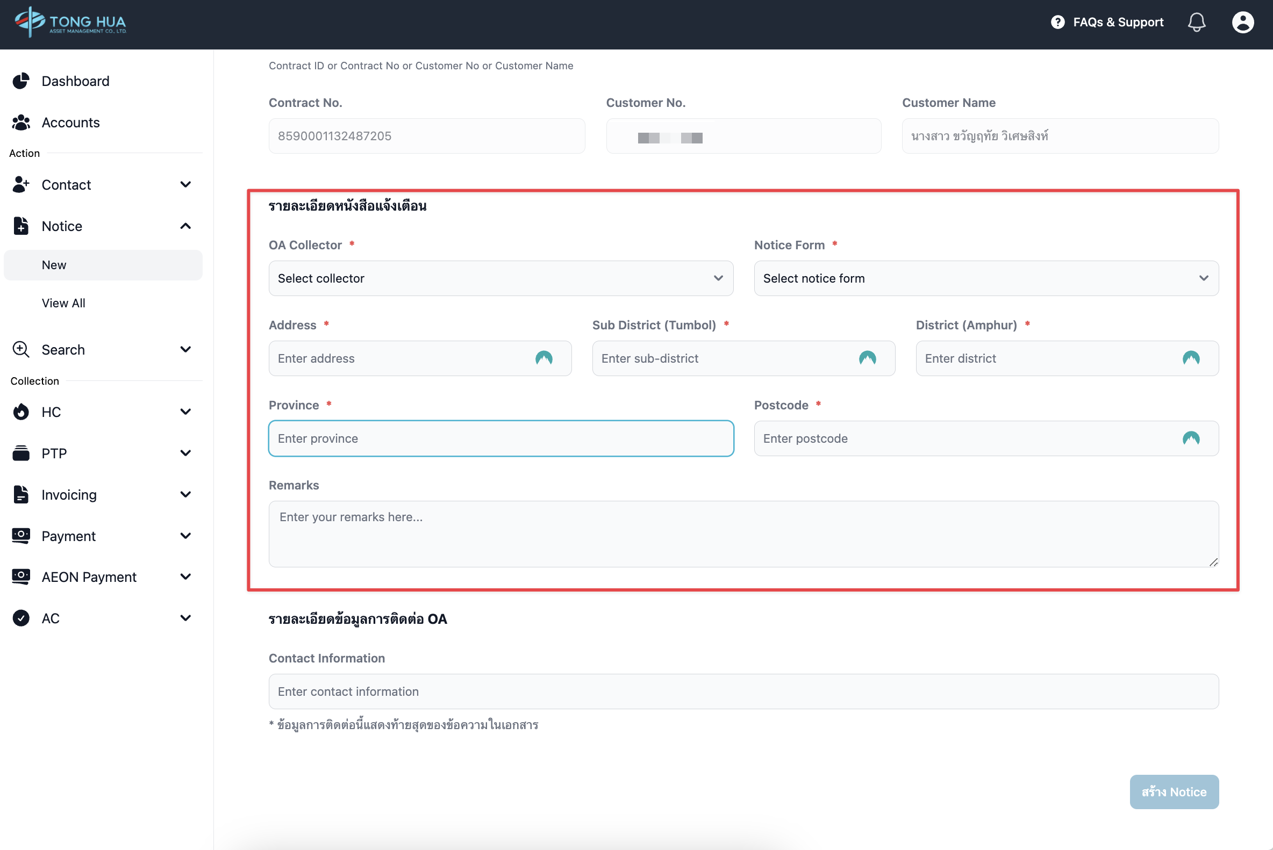
Task: Select View All under Notice
Action: coord(63,303)
